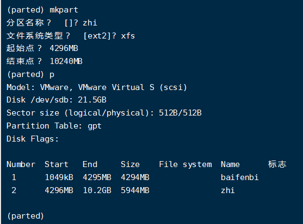Image resolution: width=303 pixels, height=224 pixels.
Task: Click the File system column header
Action: (x=185, y=165)
